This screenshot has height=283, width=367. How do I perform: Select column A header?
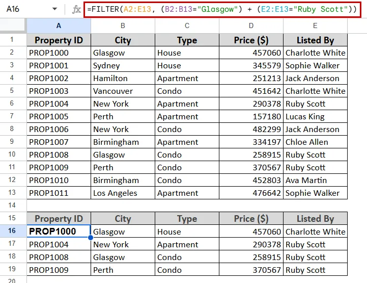click(59, 25)
